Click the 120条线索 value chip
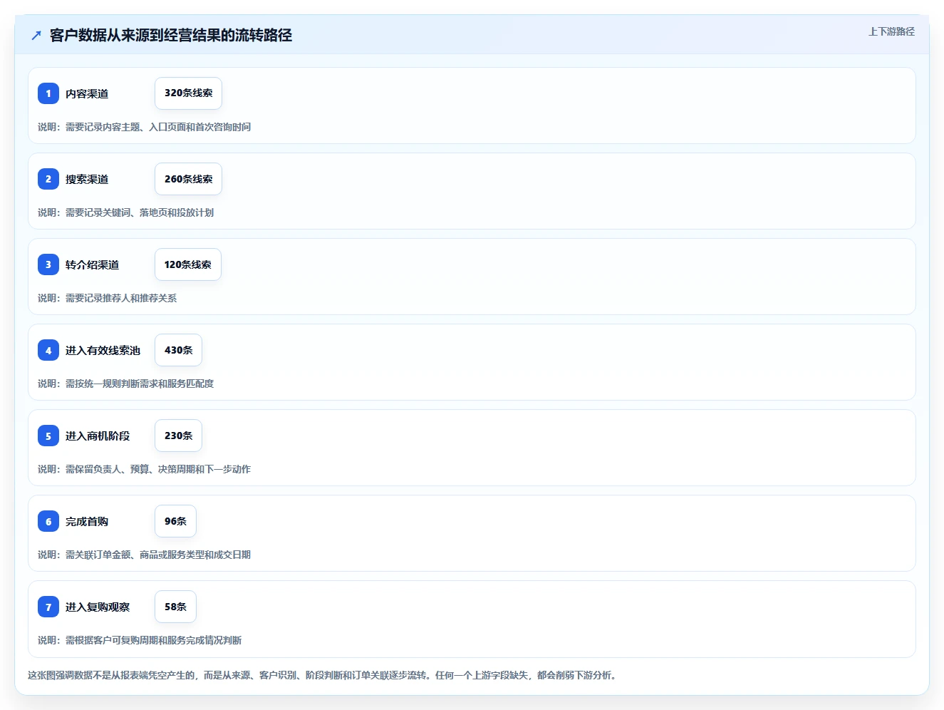This screenshot has height=710, width=944. click(188, 264)
